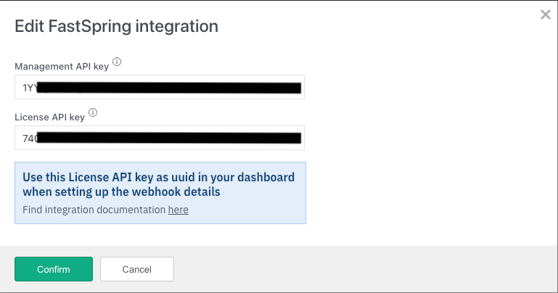Open integration documentation via 'here' link

pos(178,210)
